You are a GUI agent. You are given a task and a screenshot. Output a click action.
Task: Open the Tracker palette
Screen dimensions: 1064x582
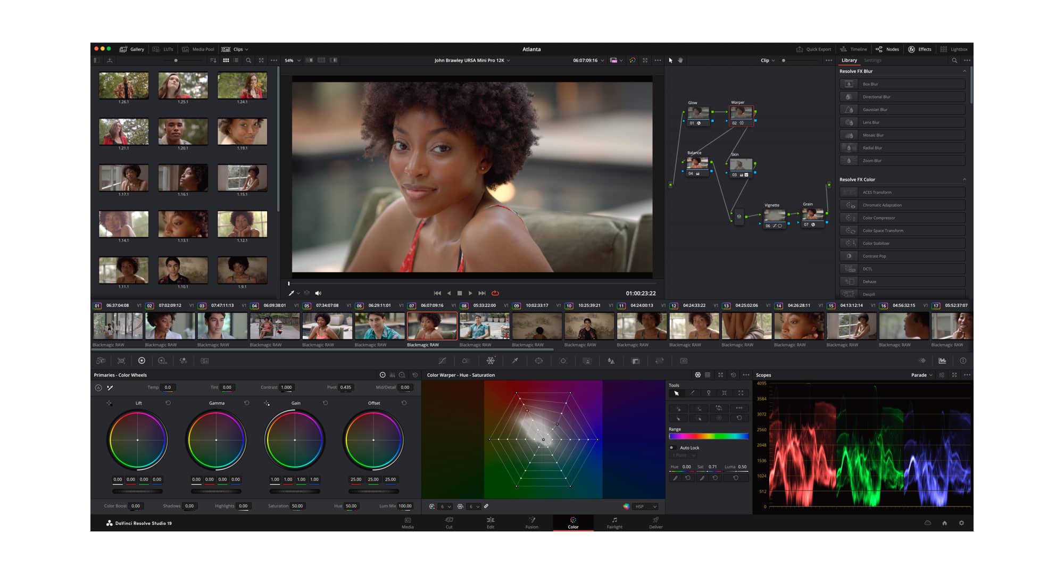(x=563, y=361)
